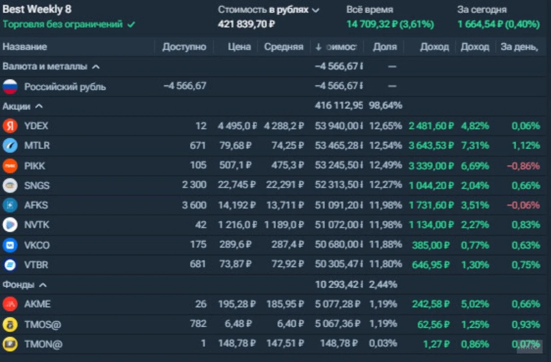
Task: Click the Yandex YDEX logo icon
Action: point(10,126)
